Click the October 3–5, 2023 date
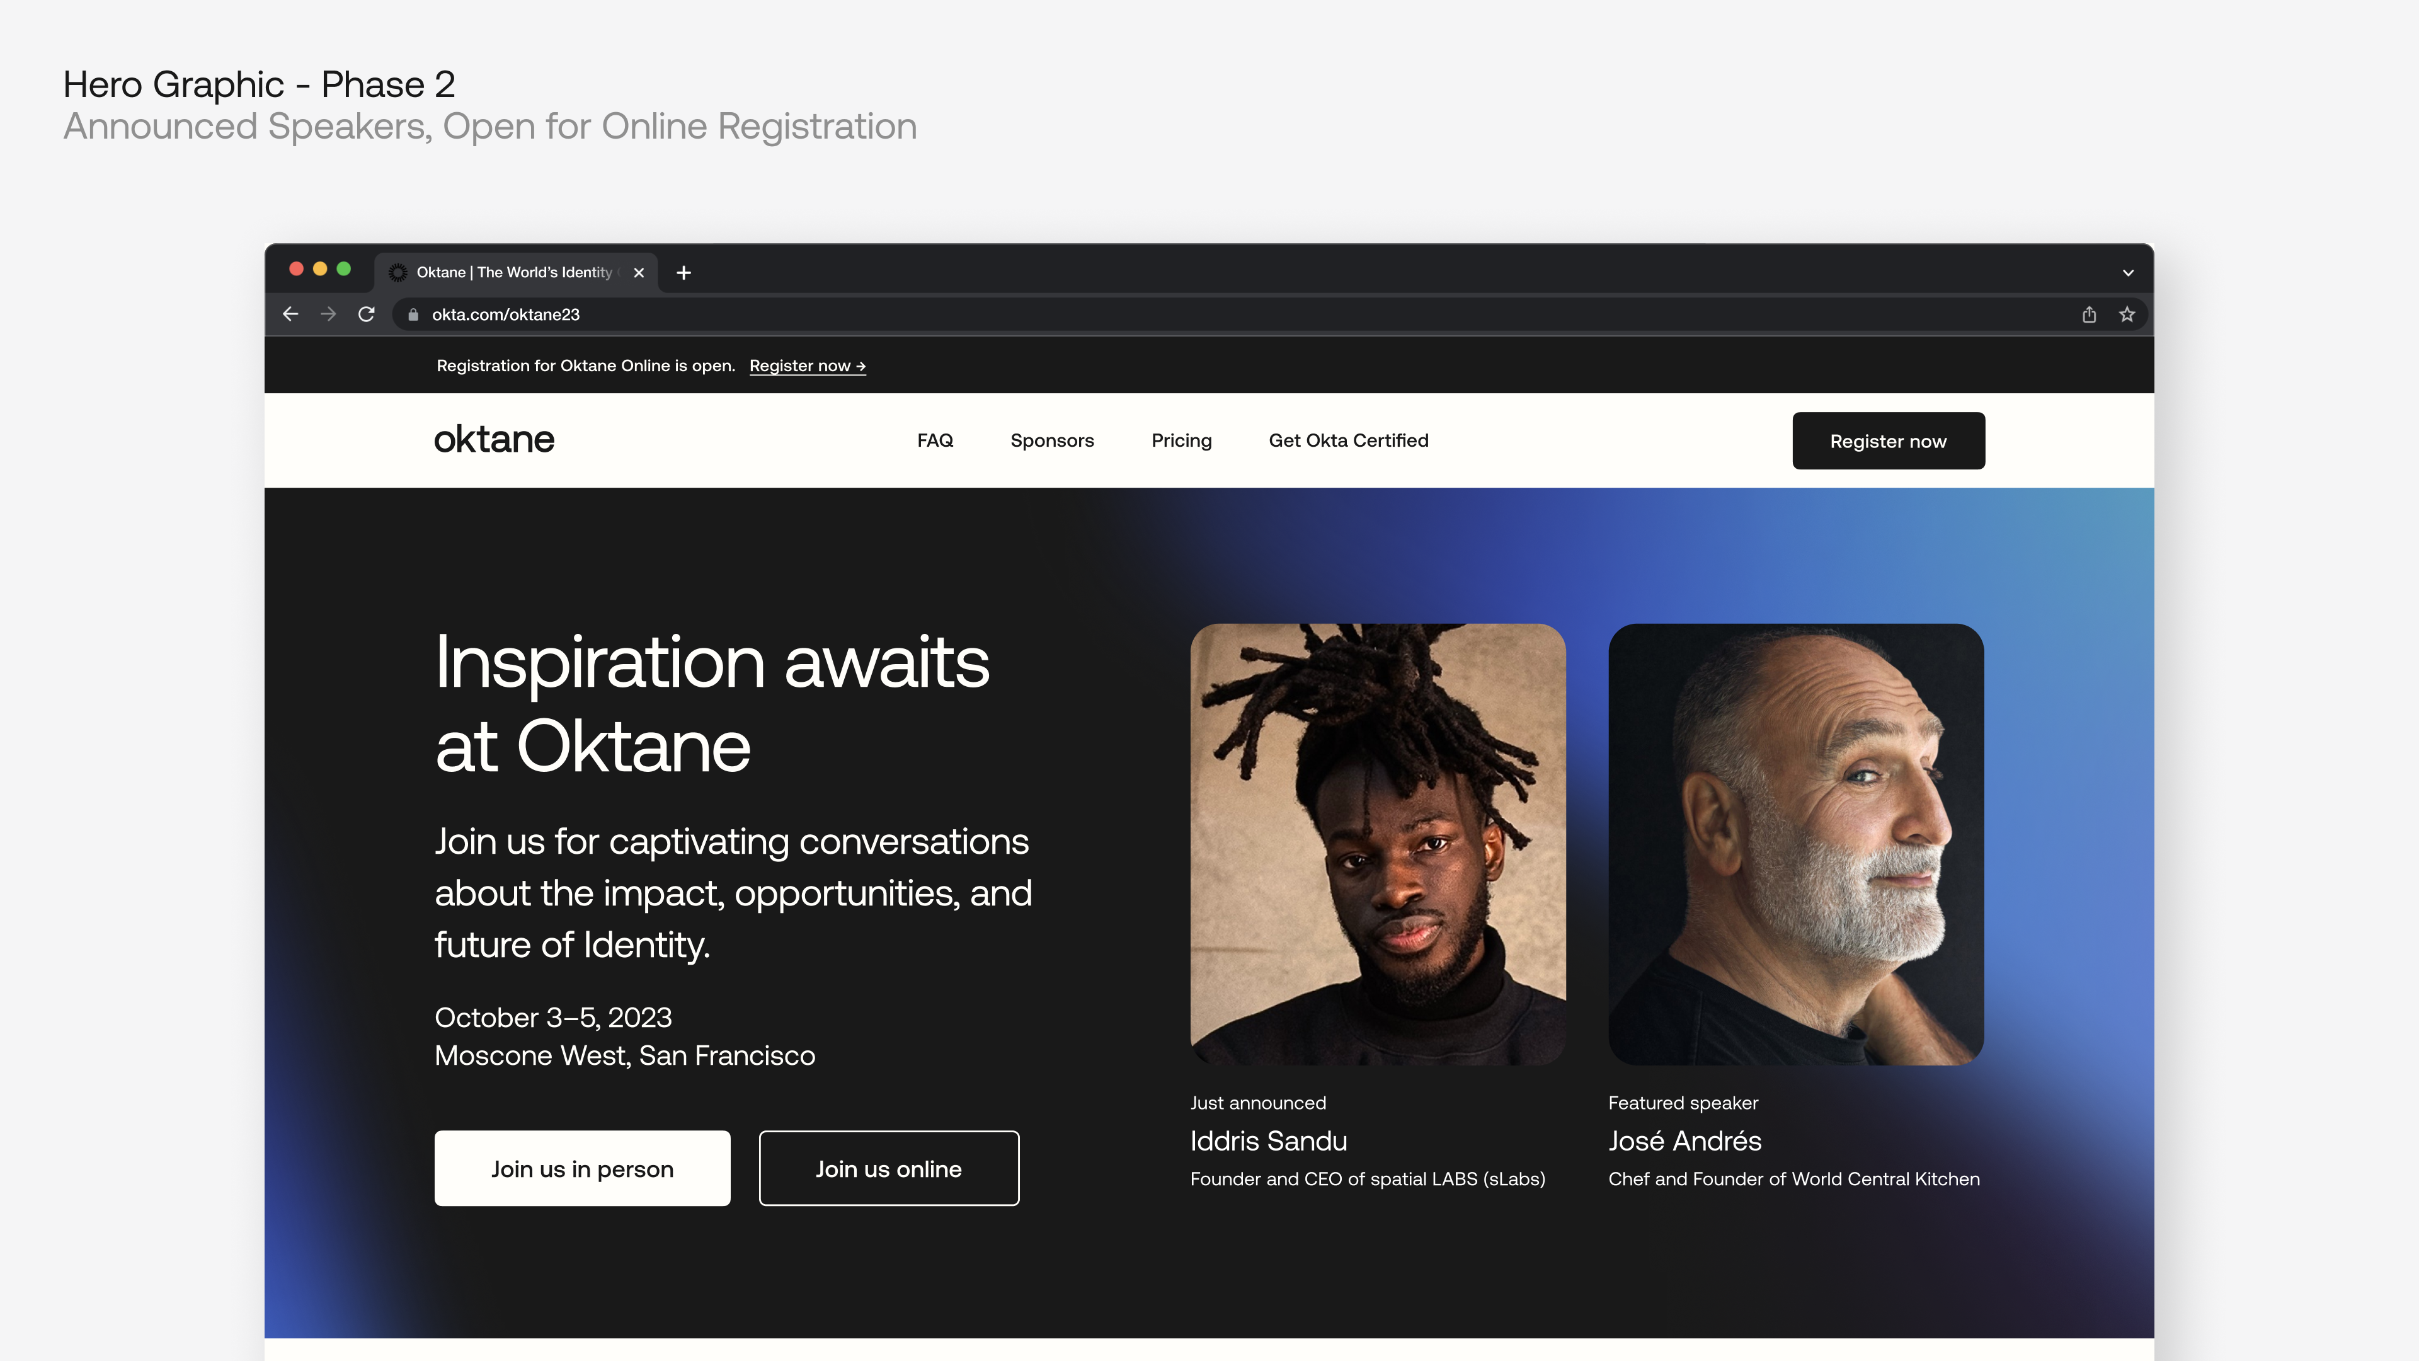The width and height of the screenshot is (2419, 1361). [553, 1017]
